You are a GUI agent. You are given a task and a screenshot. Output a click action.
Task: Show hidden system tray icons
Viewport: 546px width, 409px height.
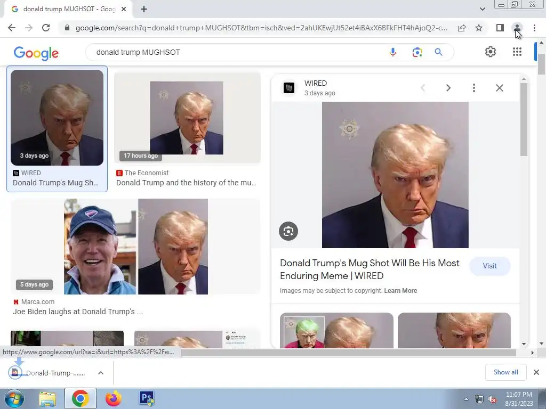pos(466,399)
